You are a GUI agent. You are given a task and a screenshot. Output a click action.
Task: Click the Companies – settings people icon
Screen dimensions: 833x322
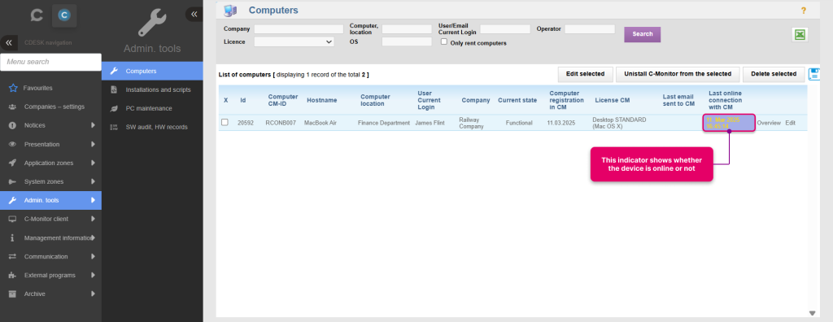pyautogui.click(x=13, y=107)
